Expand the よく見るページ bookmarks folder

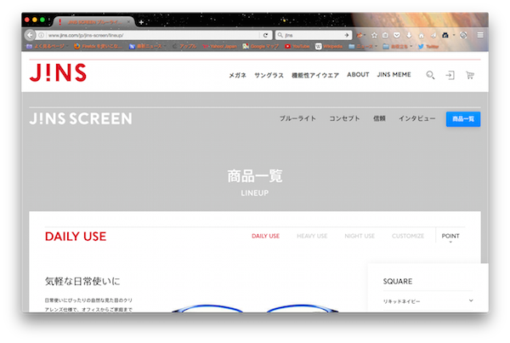point(48,46)
